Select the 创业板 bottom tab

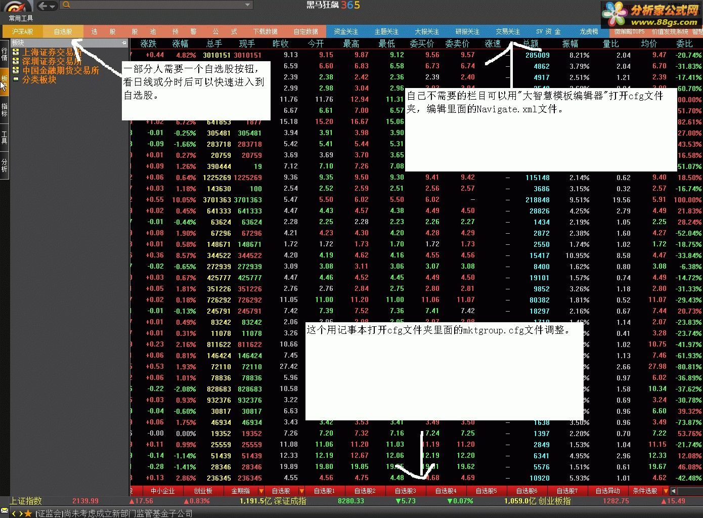[203, 491]
